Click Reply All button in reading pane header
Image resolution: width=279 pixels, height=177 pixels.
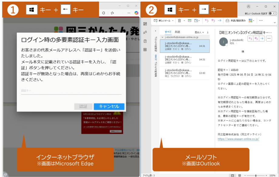tap(256, 38)
